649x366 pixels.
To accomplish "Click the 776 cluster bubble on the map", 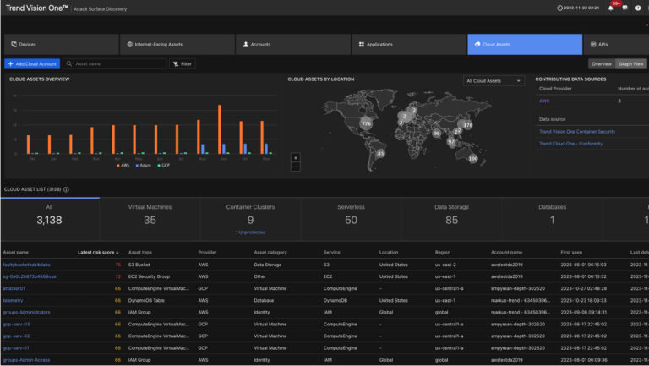I will pos(366,123).
